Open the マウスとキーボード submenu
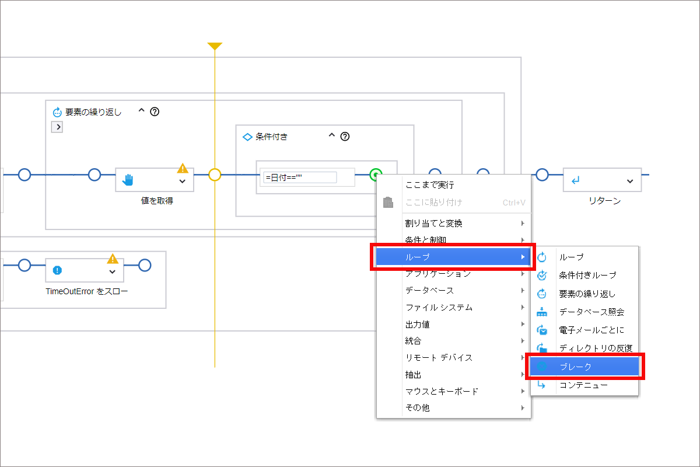 click(454, 391)
